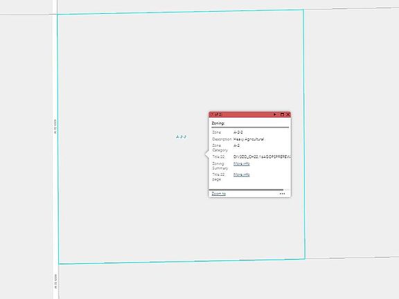Click the Zone Category A-2 value
Screen dimensions: 399x299
pos(236,145)
